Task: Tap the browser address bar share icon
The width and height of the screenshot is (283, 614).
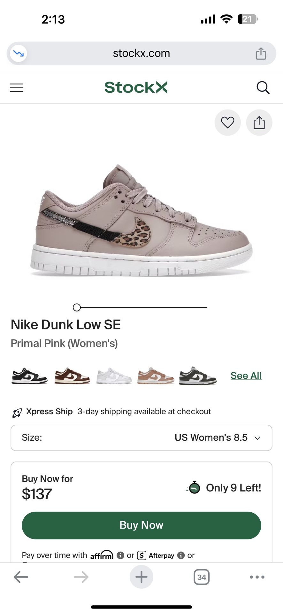Action: 261,53
